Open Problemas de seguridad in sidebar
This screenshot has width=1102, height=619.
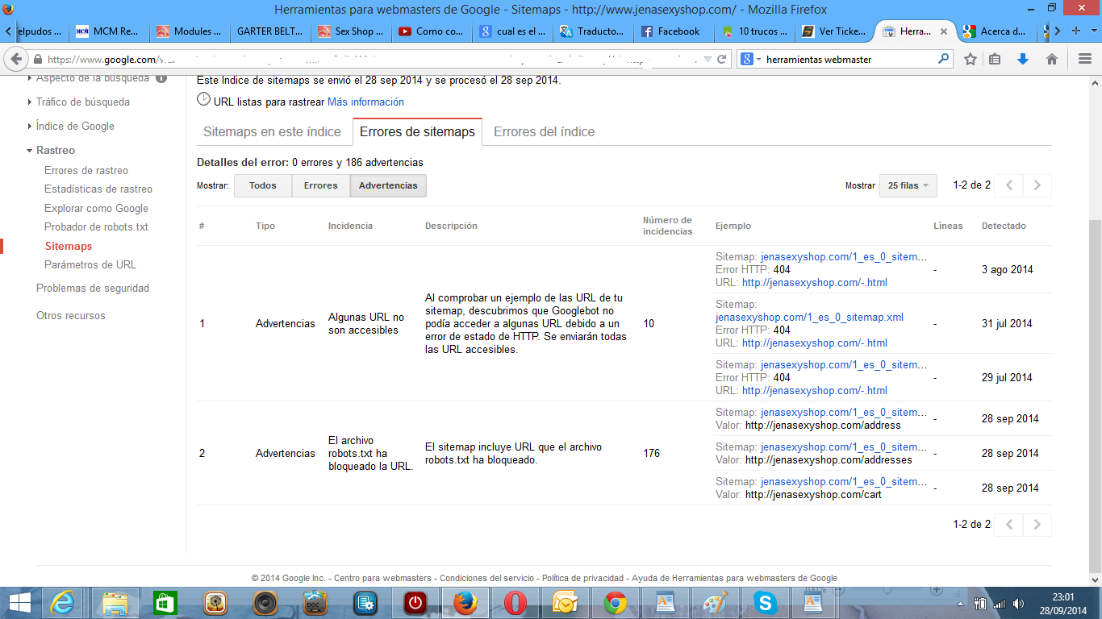[x=93, y=288]
